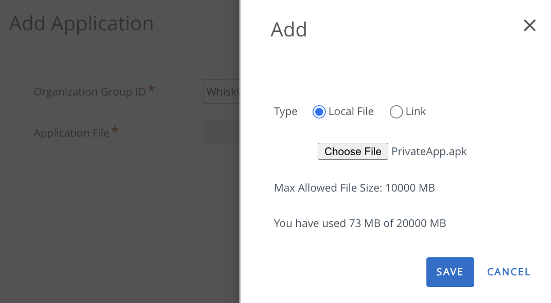This screenshot has width=551, height=303.
Task: Click the Application File input field
Action: click(x=221, y=132)
